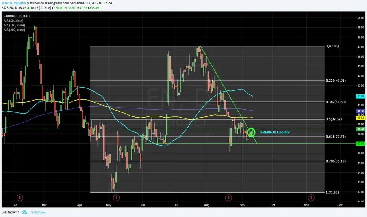
Task: Click the green circle breakout marker
Action: tap(251, 132)
